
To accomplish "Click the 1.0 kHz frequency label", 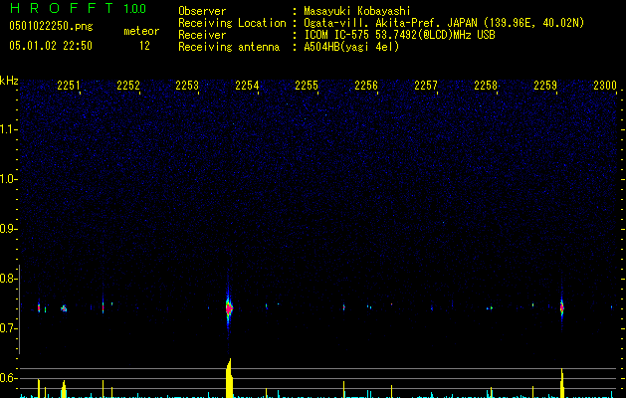I will [x=9, y=179].
